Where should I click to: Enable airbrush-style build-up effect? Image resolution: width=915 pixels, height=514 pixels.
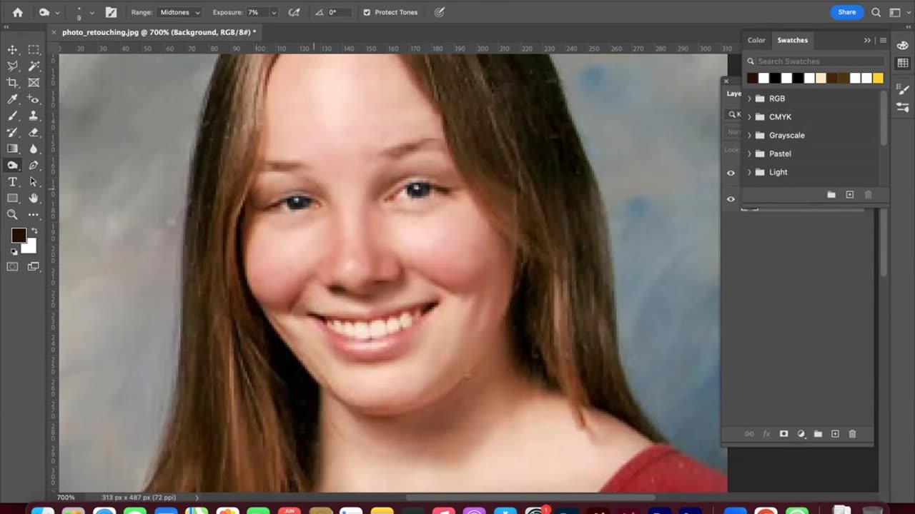click(294, 12)
